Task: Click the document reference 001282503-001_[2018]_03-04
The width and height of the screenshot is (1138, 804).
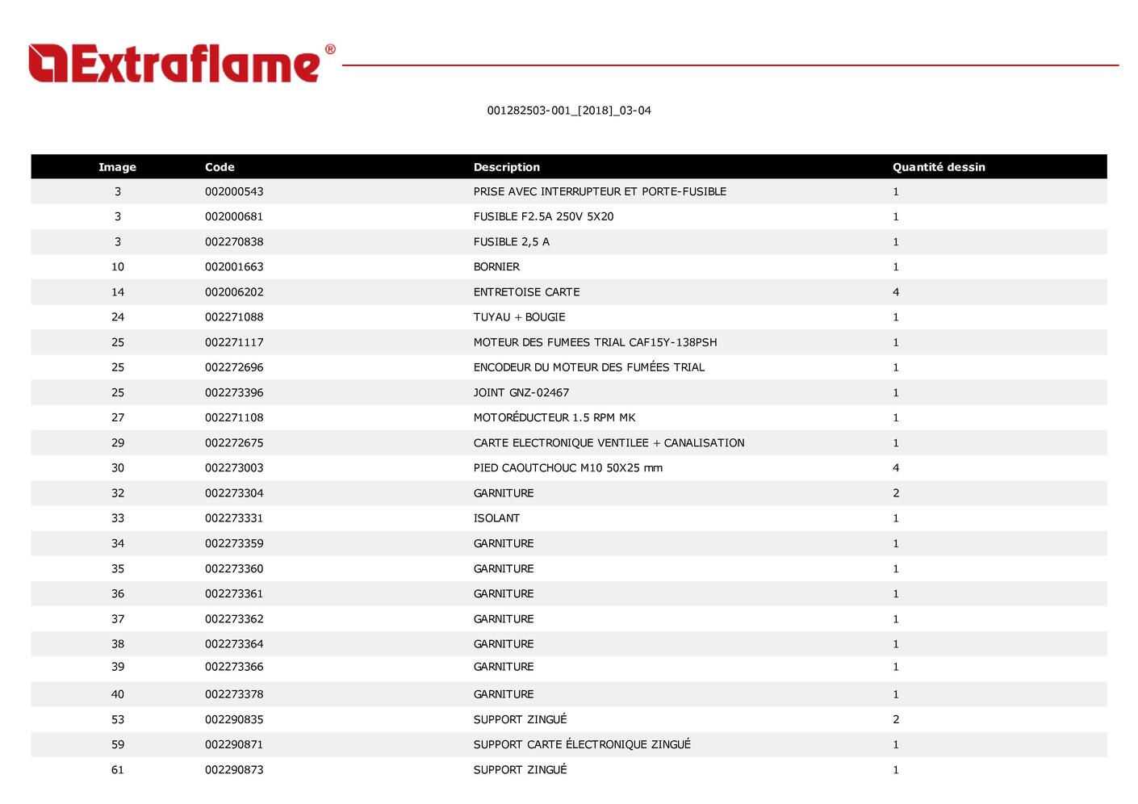Action: [x=568, y=111]
